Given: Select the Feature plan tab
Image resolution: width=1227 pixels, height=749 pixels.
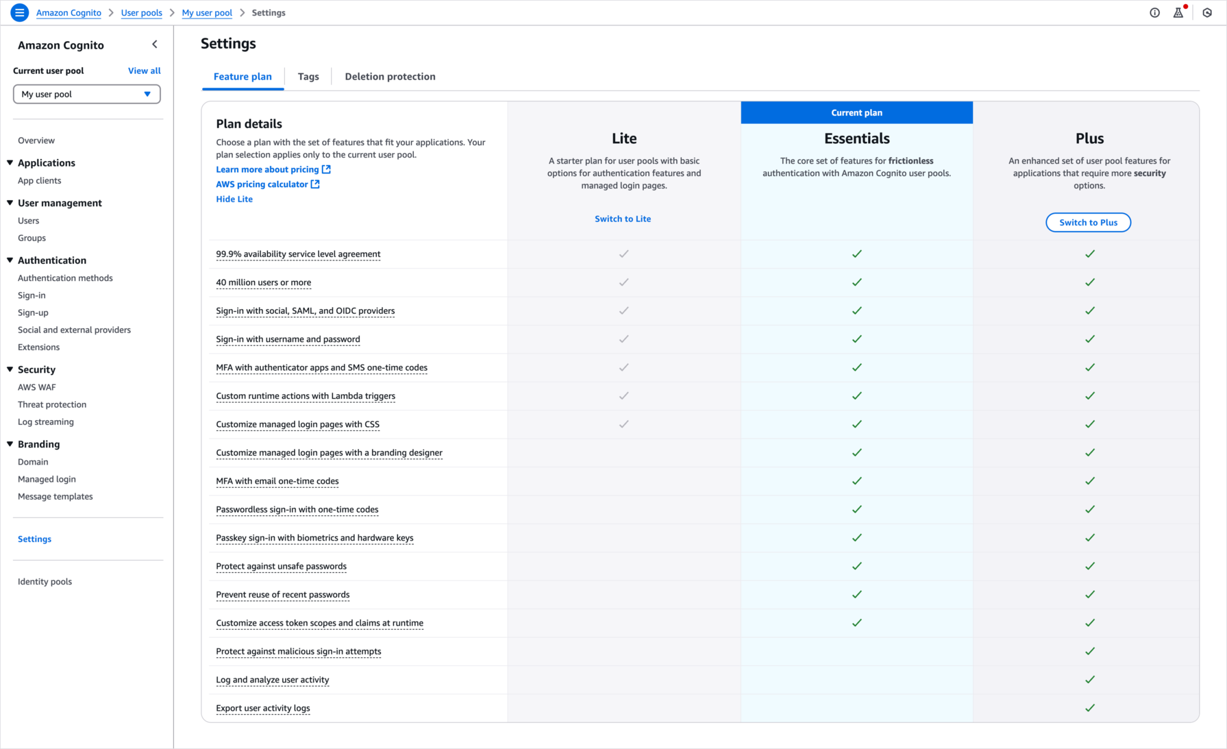Looking at the screenshot, I should click(x=243, y=77).
